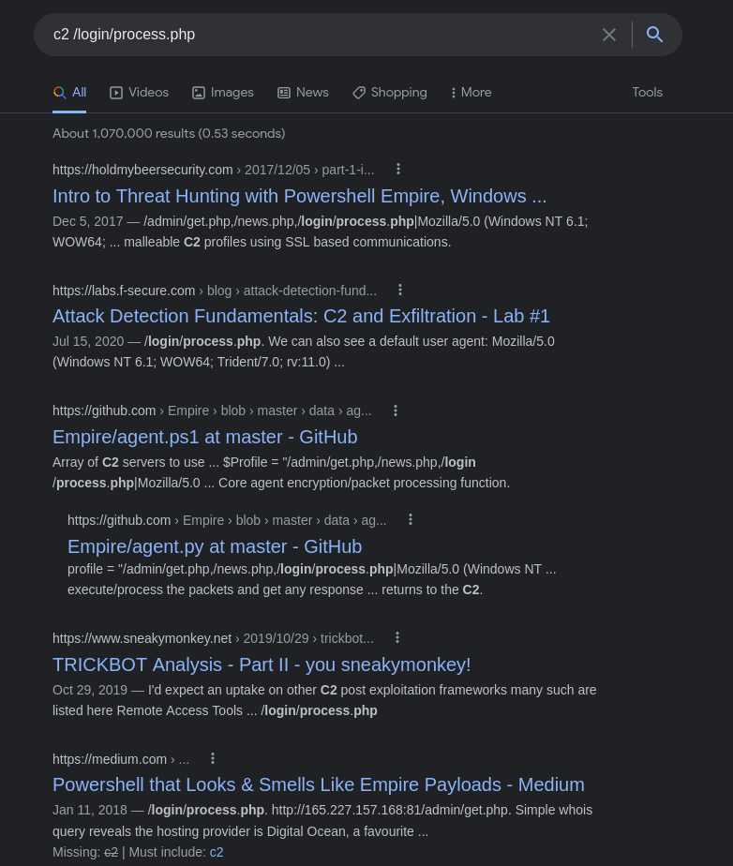
Task: Open options for holdmybeersecurity.com result
Action: point(398,169)
